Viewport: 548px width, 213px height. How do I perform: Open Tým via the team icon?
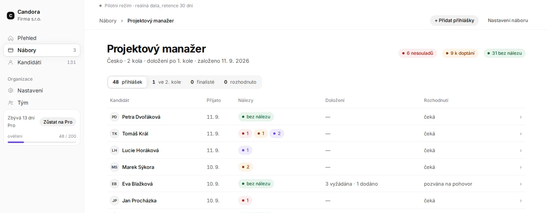11,103
